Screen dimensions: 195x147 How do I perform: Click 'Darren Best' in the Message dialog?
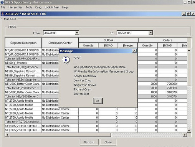point(81,94)
